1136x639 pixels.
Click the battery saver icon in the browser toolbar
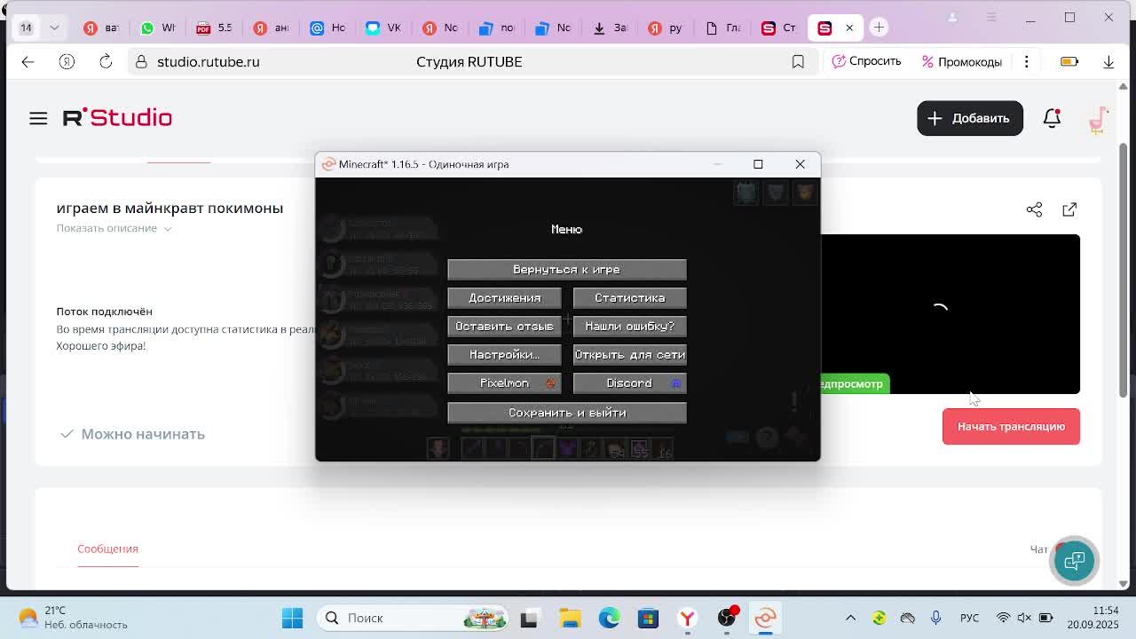click(1069, 62)
